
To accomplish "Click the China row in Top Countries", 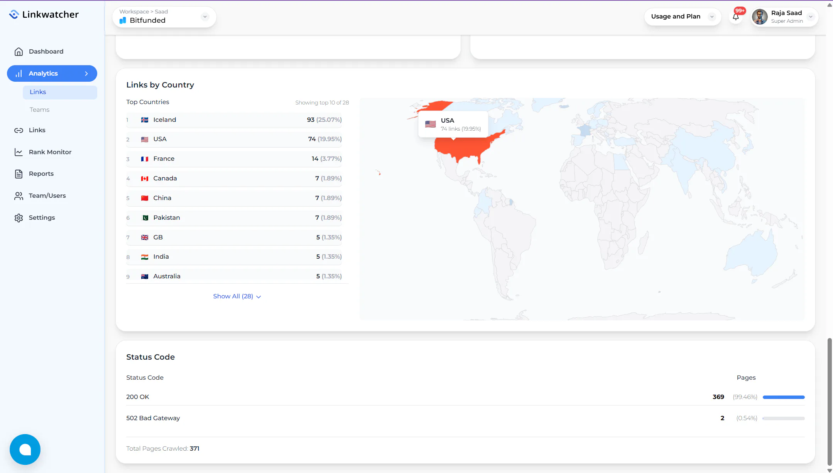I will coord(234,198).
